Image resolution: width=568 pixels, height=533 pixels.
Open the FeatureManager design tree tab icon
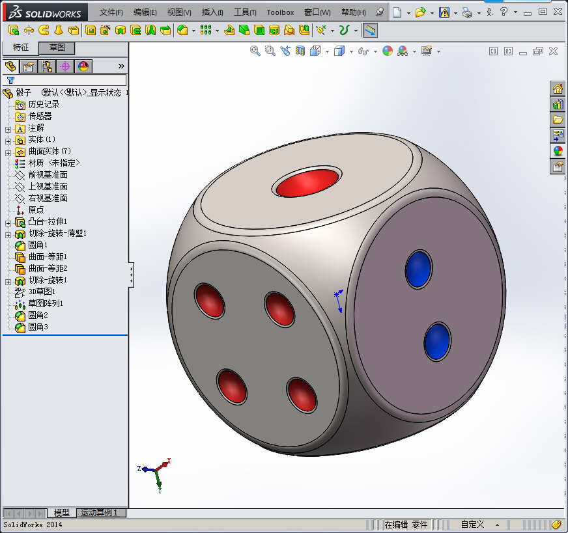click(10, 66)
